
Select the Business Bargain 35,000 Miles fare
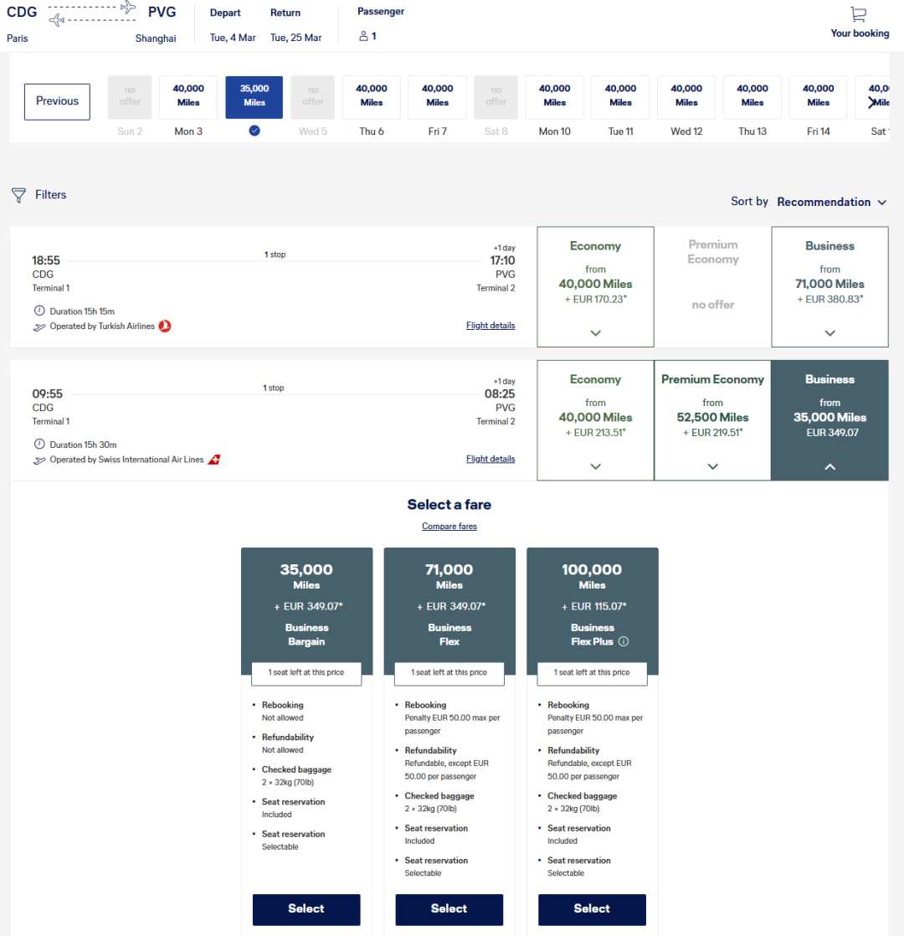306,909
